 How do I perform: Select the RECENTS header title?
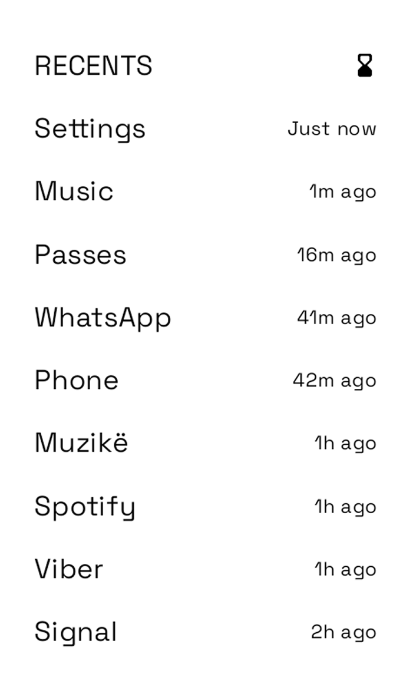coord(94,65)
